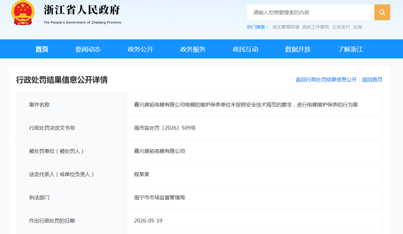
Task: Follow the 返回首页 link
Action: coord(372,79)
